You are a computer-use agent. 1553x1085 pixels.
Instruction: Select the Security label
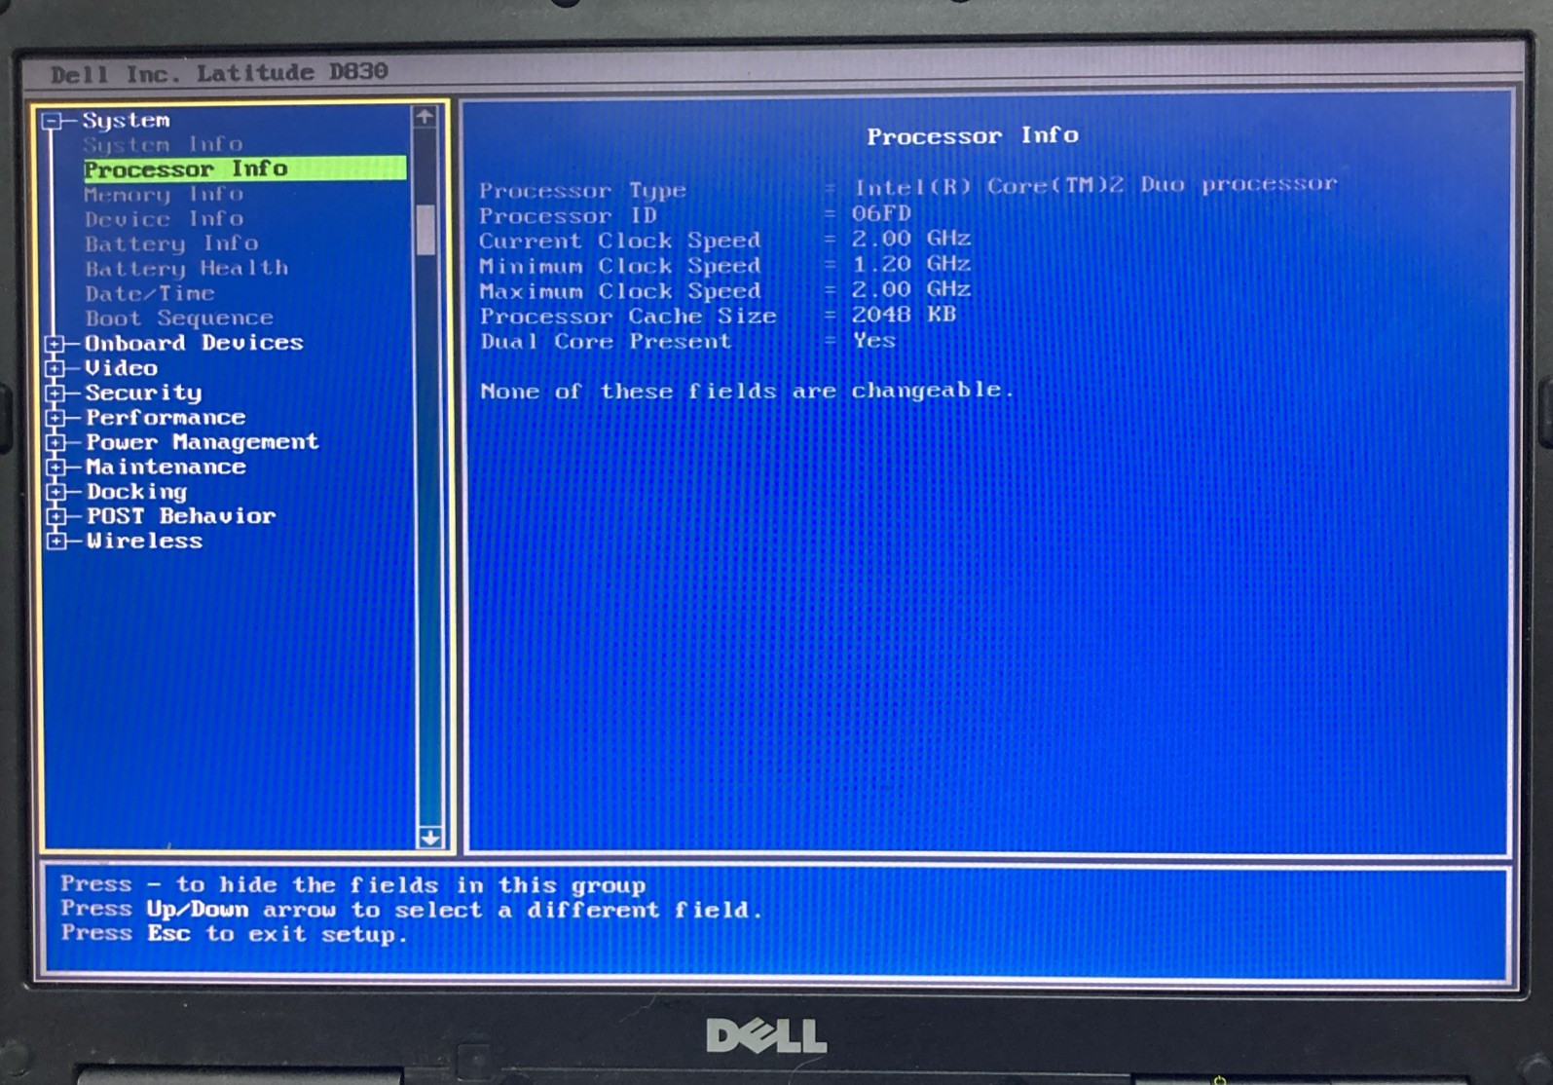click(143, 393)
